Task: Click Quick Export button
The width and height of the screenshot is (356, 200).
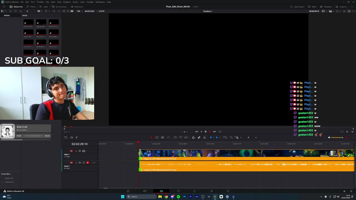Action: coord(297,7)
